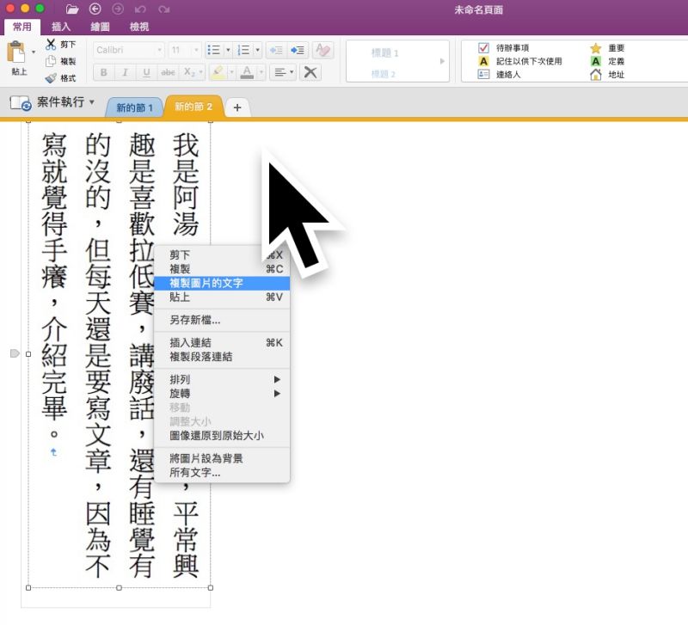Open the notebook folder icon in title bar

coord(72,9)
